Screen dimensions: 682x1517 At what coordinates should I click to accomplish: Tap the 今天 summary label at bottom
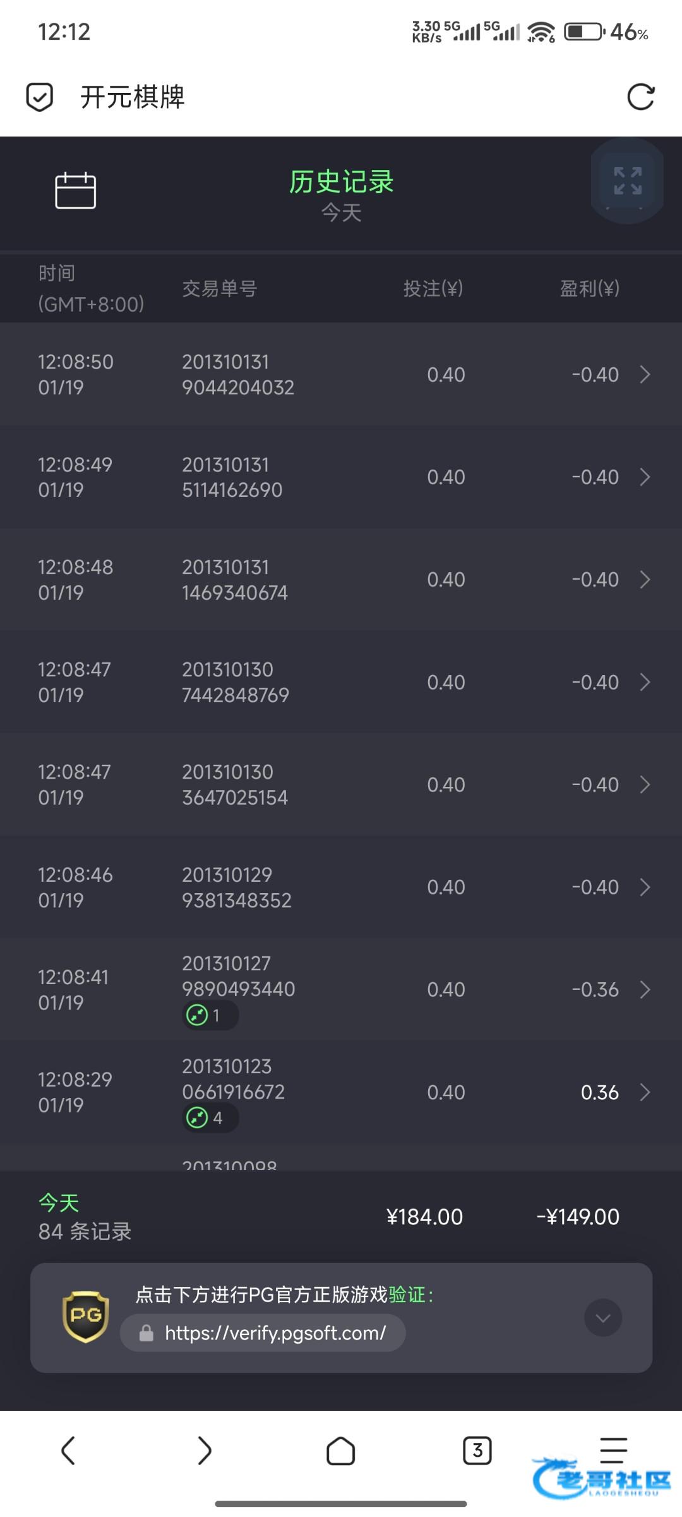click(x=59, y=1202)
